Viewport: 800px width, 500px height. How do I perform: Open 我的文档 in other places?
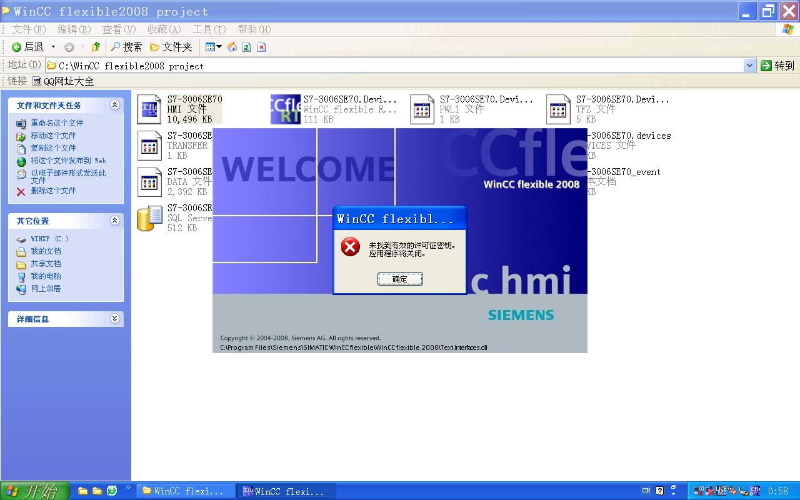coord(46,251)
